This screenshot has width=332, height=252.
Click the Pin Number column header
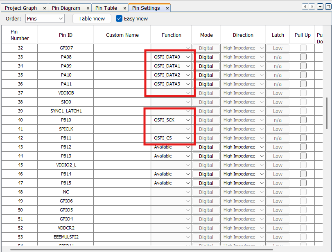click(x=20, y=35)
